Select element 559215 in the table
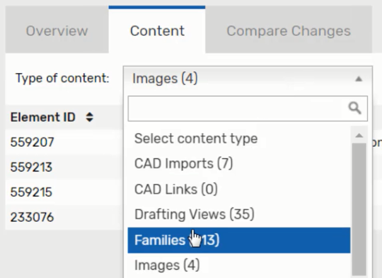 pos(32,192)
